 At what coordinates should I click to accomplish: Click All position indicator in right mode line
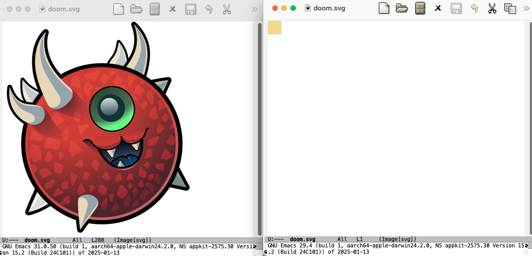coord(342,239)
